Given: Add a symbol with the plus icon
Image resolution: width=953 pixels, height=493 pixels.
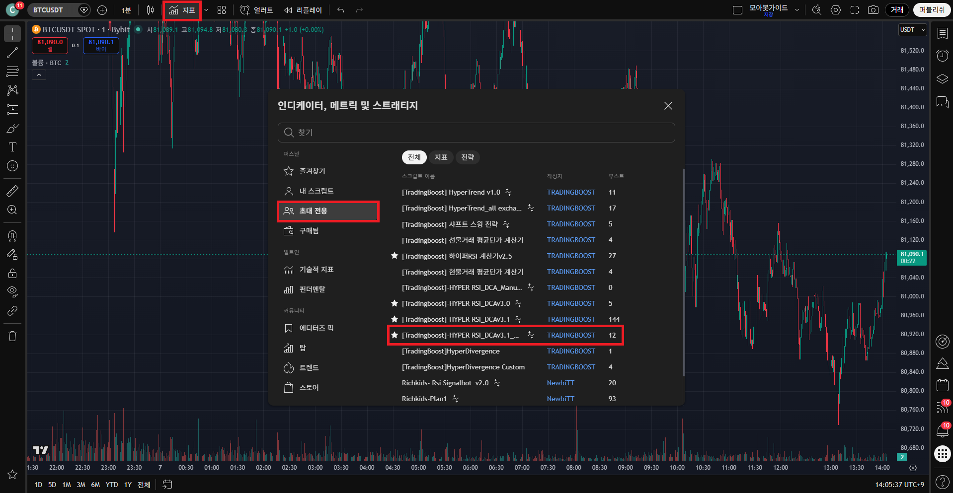Looking at the screenshot, I should click(x=102, y=10).
